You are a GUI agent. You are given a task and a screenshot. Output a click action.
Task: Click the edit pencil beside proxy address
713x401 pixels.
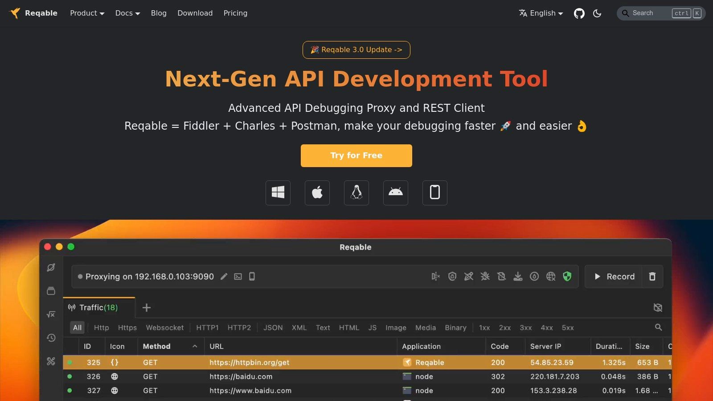click(x=224, y=277)
